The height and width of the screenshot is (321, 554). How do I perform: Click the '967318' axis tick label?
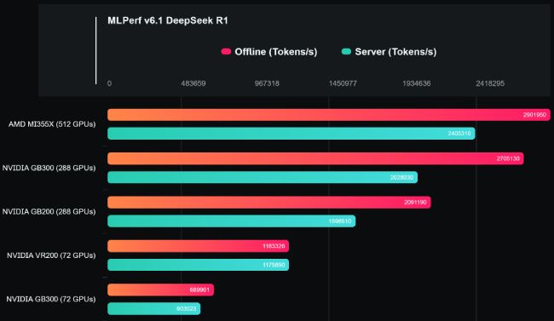click(x=267, y=83)
